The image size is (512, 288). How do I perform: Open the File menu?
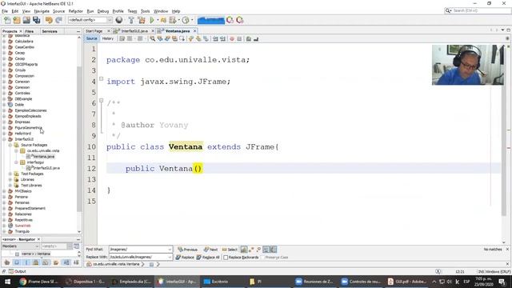pyautogui.click(x=5, y=11)
